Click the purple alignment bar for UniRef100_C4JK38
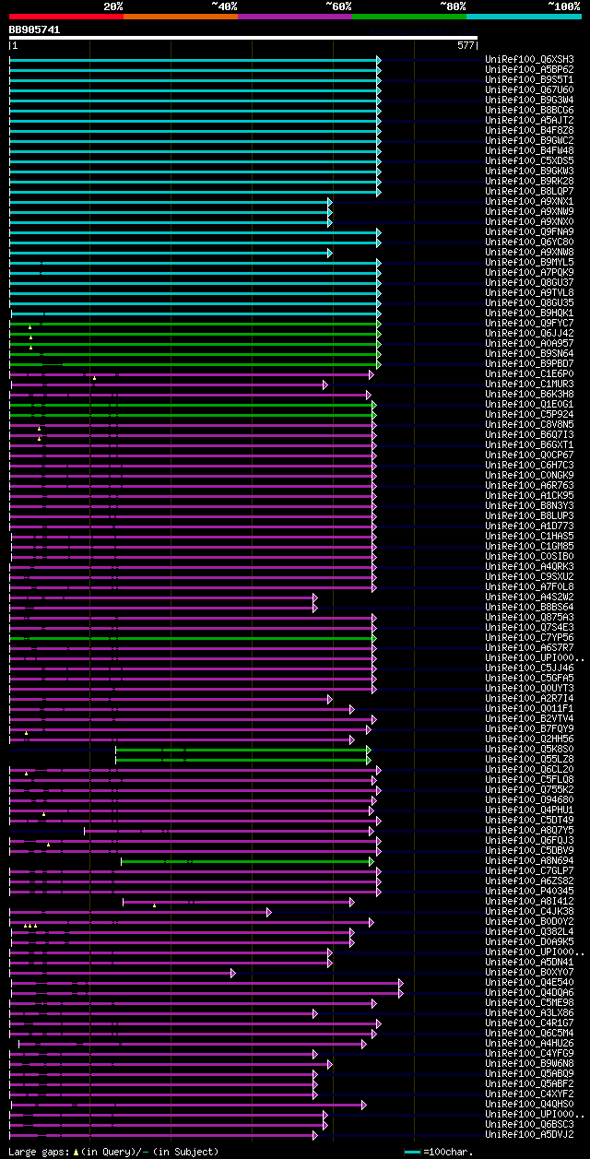Image resolution: width=590 pixels, height=1159 pixels. 140,911
